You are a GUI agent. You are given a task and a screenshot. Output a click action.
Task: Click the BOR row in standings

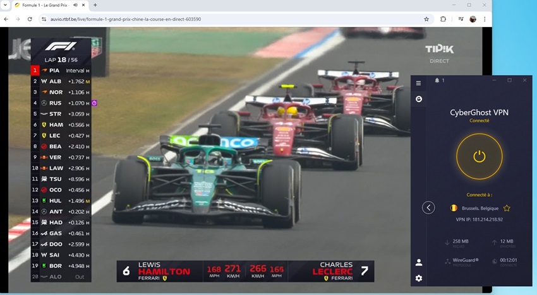[x=61, y=266]
